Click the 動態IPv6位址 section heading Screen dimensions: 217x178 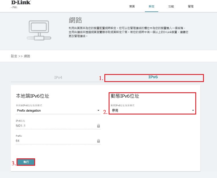pos(125,96)
